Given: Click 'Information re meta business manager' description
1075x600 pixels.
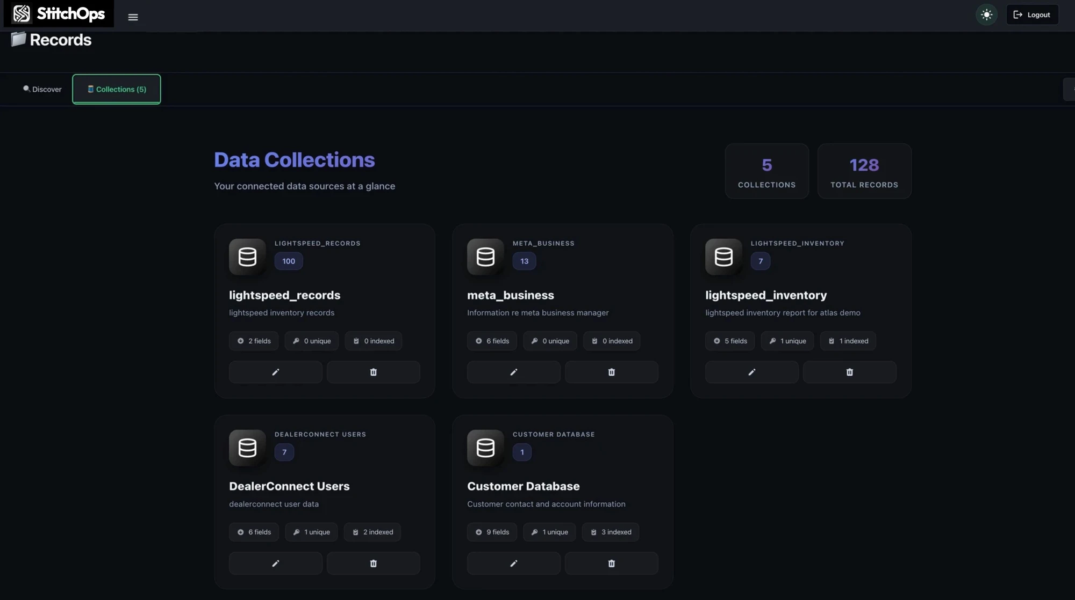Looking at the screenshot, I should [537, 313].
